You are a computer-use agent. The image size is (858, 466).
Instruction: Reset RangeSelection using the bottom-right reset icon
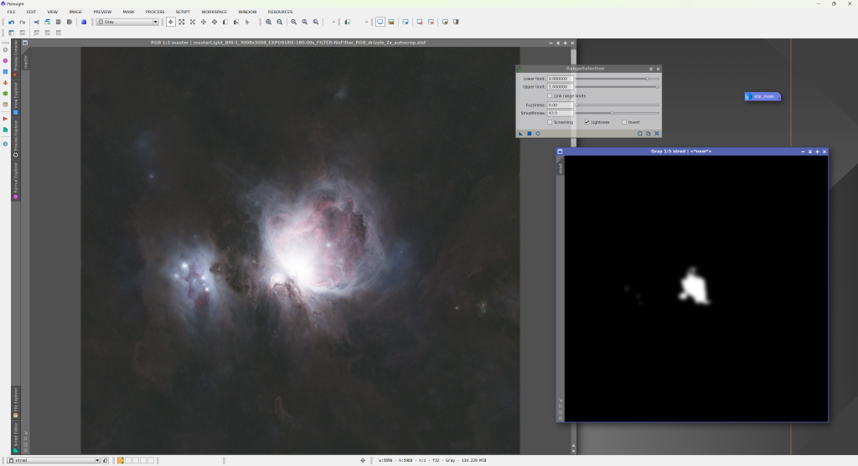click(x=657, y=133)
